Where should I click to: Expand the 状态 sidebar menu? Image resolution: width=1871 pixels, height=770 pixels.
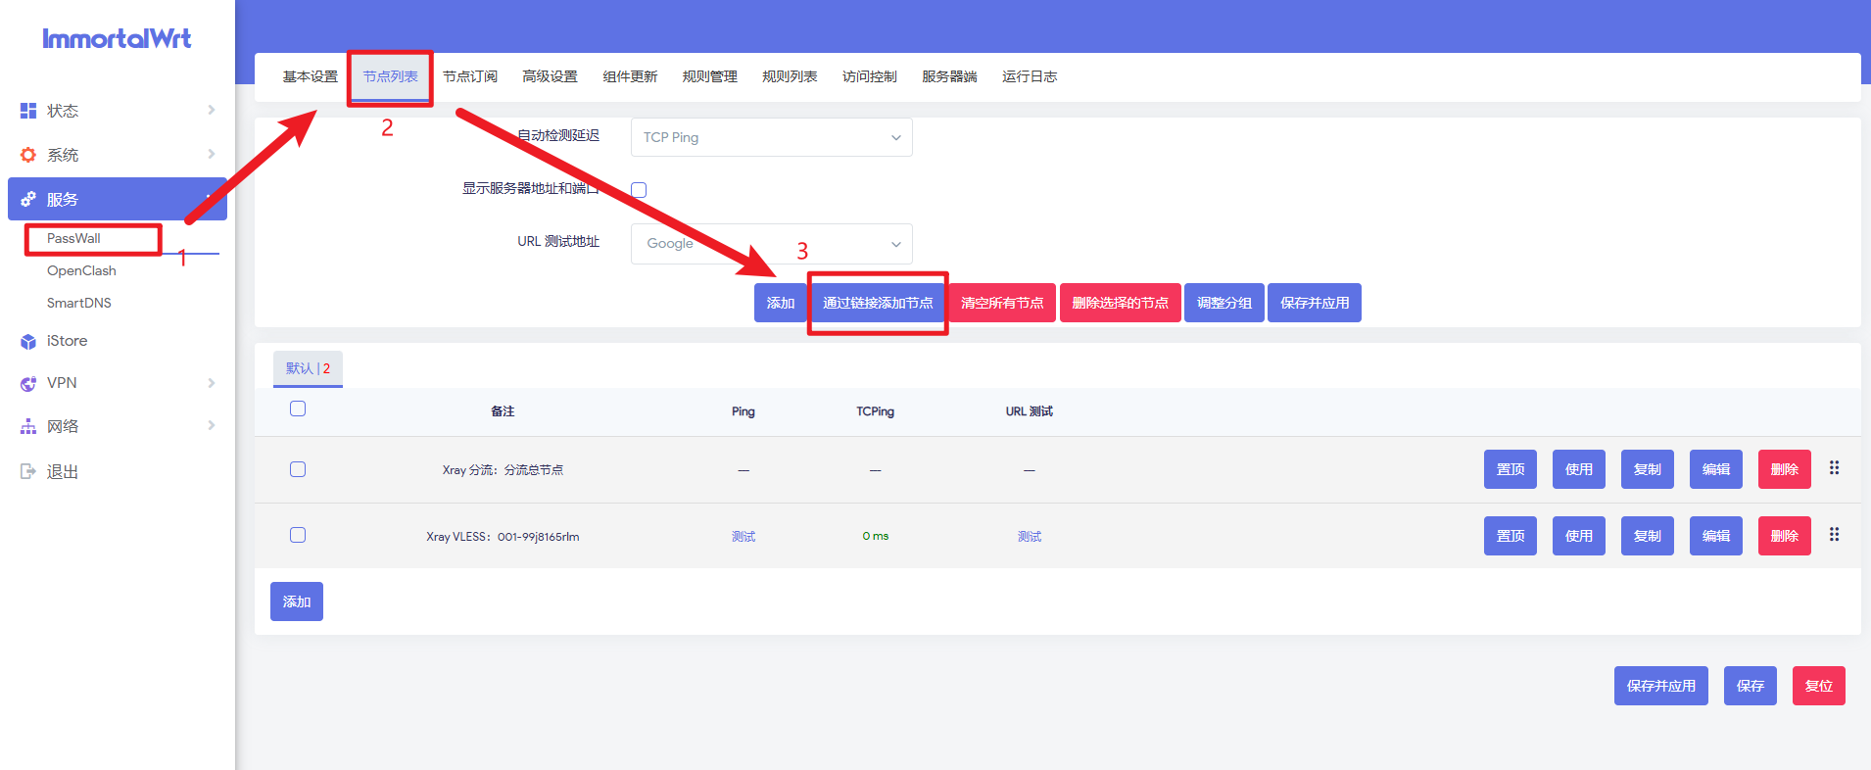click(118, 111)
